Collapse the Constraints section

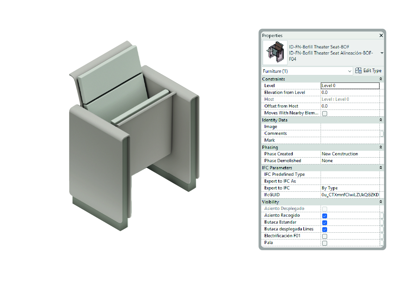(381, 79)
